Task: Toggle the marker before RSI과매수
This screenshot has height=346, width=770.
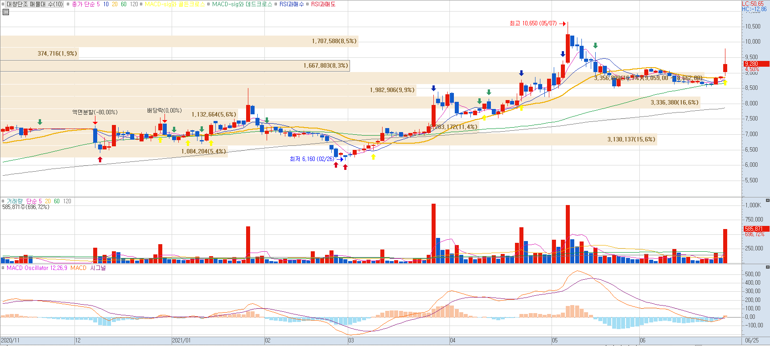Action: point(276,4)
